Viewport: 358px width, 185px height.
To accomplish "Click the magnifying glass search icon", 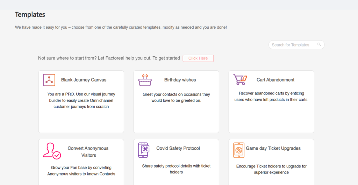I will coord(319,45).
